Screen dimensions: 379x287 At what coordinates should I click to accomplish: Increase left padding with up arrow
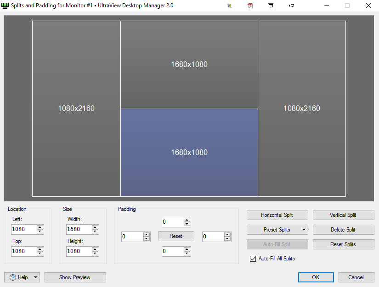[x=146, y=234]
